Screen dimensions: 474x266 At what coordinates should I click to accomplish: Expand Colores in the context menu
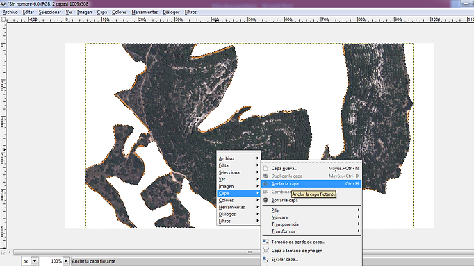(x=238, y=200)
